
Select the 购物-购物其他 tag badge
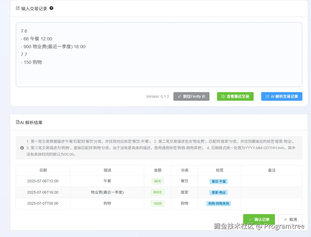coord(219,204)
